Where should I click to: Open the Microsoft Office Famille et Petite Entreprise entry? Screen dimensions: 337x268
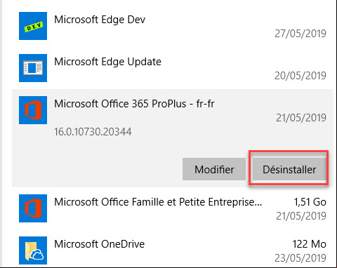point(158,202)
